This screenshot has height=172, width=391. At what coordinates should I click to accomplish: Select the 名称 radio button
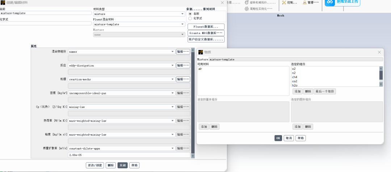tap(190, 14)
